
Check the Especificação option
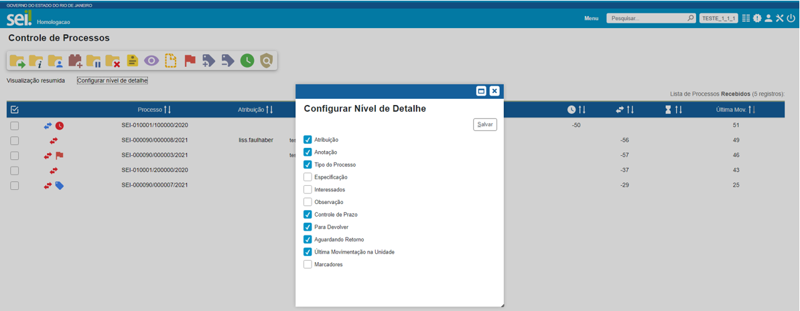tap(308, 177)
